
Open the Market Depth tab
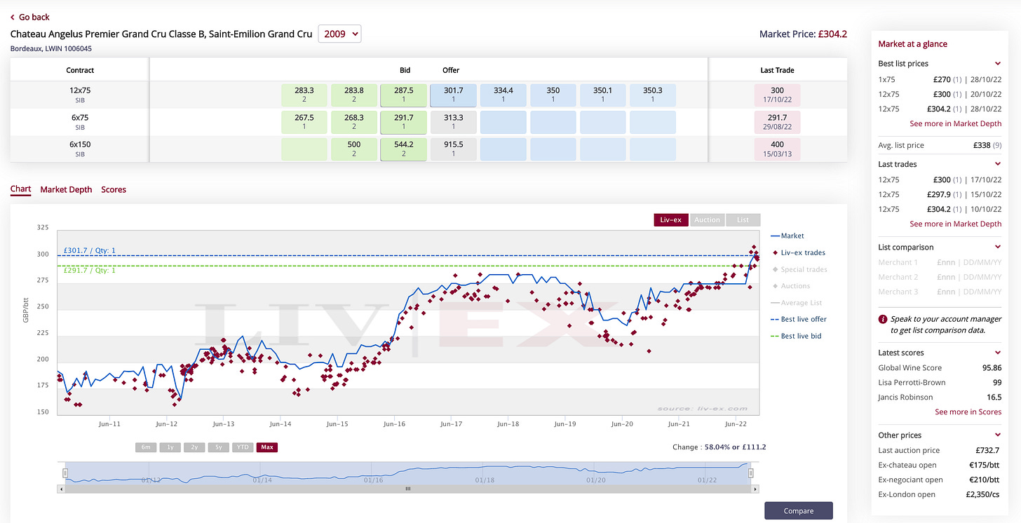66,190
